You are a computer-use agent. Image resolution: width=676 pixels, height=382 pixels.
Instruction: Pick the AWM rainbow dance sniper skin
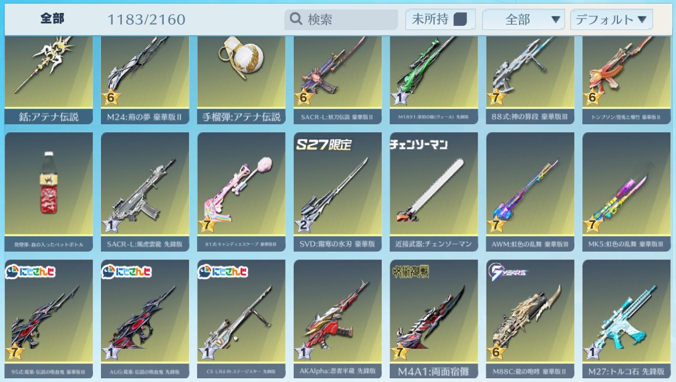[x=530, y=192]
